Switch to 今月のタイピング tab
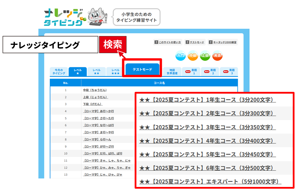 [59, 72]
